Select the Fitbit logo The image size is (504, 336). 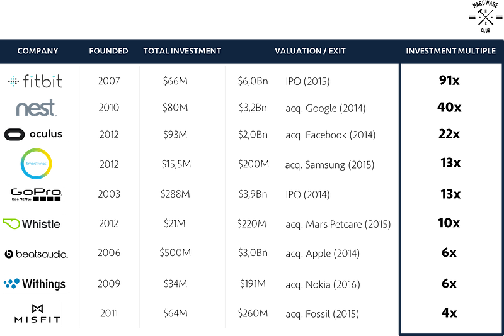point(35,81)
